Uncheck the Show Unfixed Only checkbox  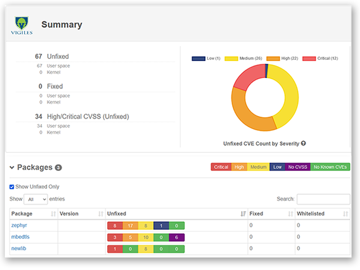click(12, 187)
